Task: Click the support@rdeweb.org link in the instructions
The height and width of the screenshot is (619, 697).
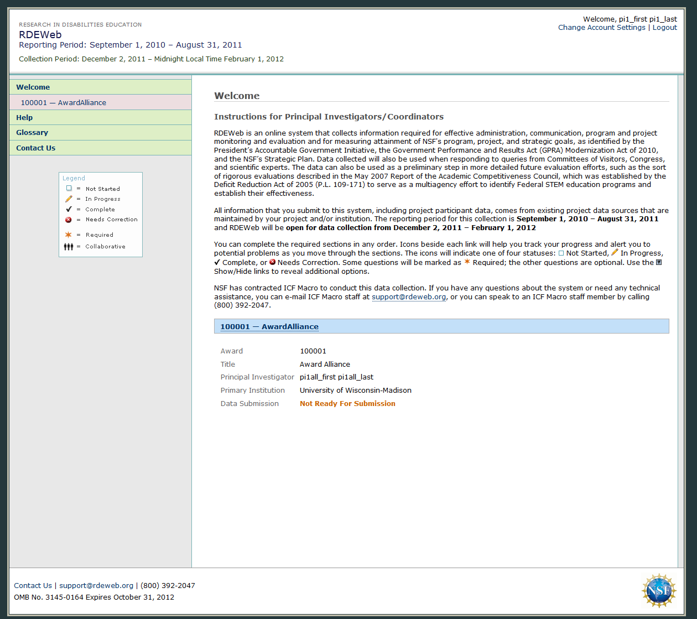Action: 409,297
